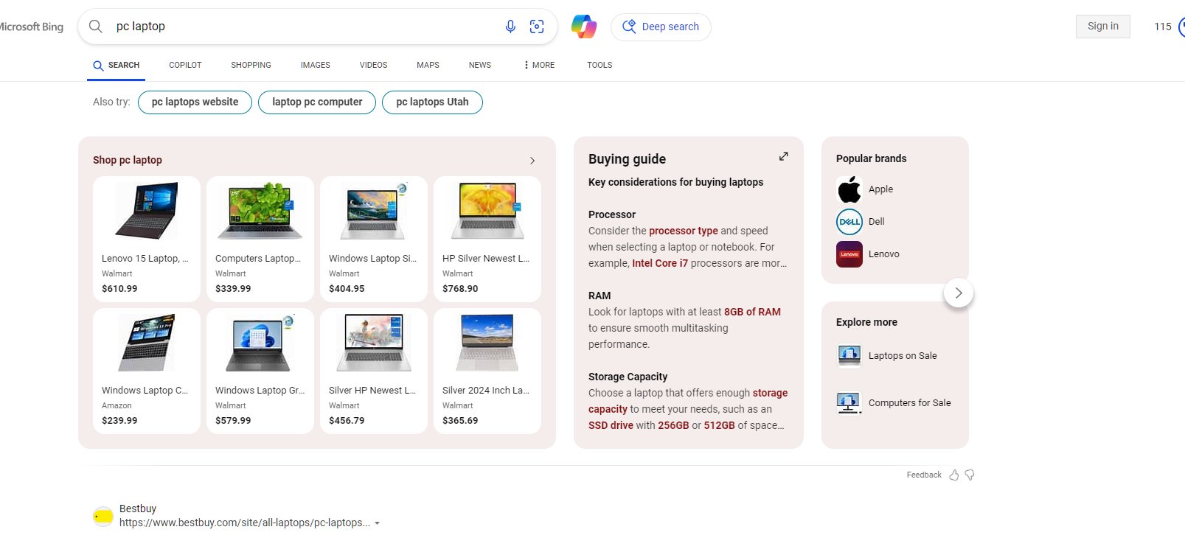This screenshot has height=538, width=1185.
Task: Follow the 'Intel Core i7' link
Action: click(660, 263)
